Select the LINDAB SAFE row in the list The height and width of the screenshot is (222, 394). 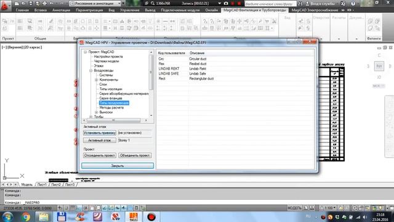235,73
